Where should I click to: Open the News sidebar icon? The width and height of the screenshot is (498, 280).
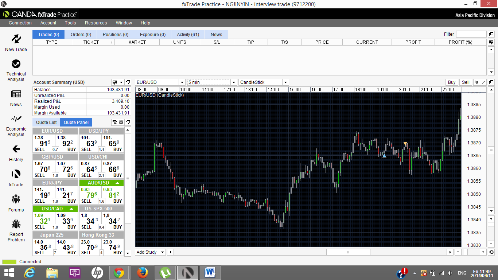16,94
